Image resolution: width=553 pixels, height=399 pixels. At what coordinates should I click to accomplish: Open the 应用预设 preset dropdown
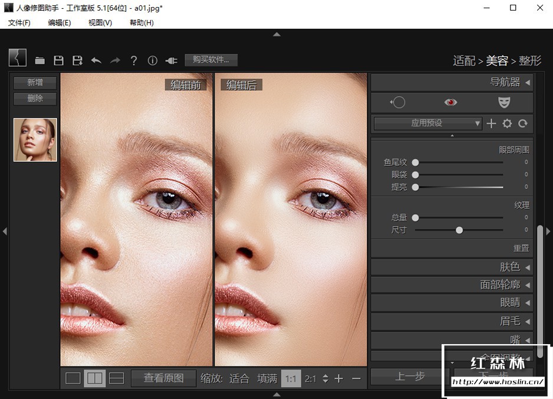(428, 123)
